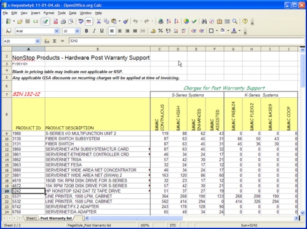This screenshot has width=307, height=229.
Task: Open the Format menu
Action: pyautogui.click(x=49, y=13)
